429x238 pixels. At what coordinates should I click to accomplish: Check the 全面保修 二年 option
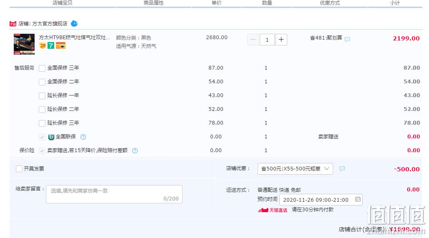42,82
